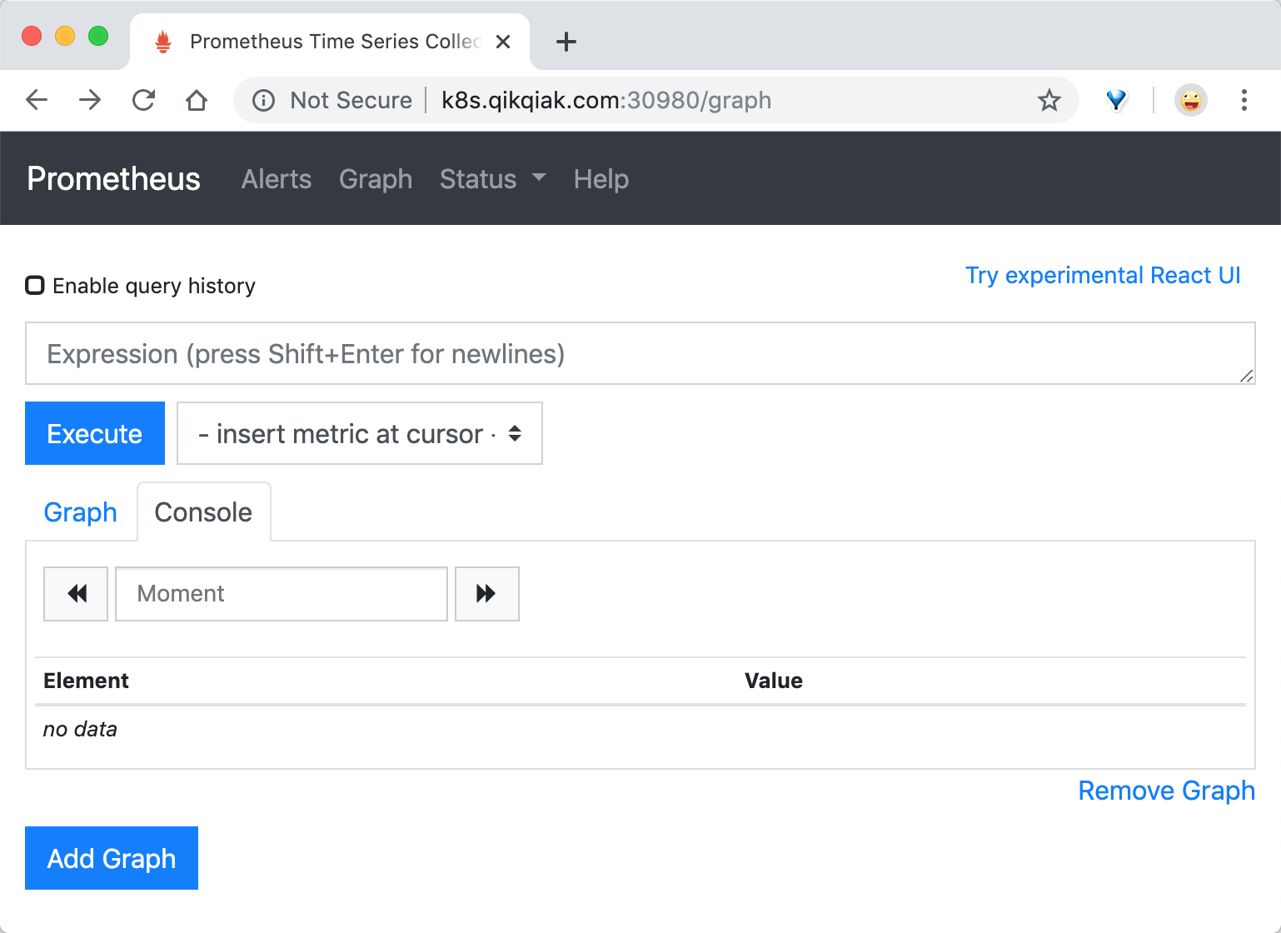The width and height of the screenshot is (1281, 933).
Task: Select the Prometheus Time Series browser tab
Action: point(330,42)
